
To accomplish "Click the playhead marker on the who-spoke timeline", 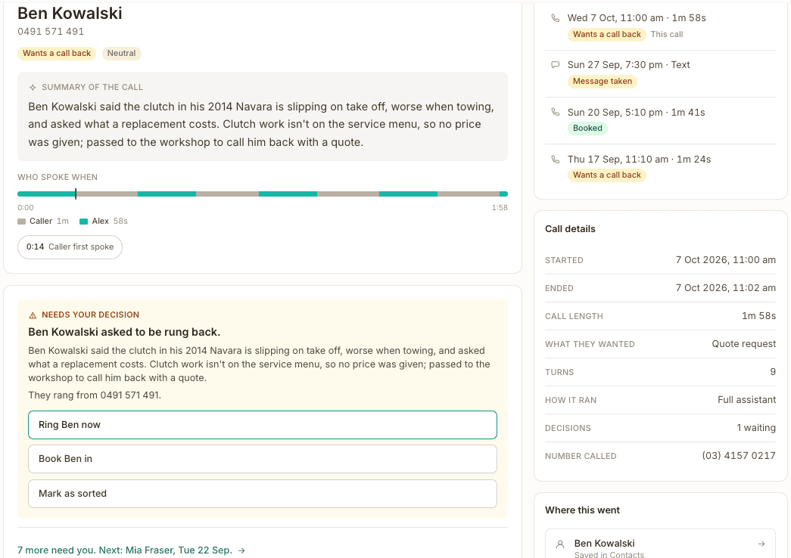I will (76, 194).
